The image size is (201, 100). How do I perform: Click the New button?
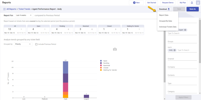pyautogui.click(x=136, y=3)
